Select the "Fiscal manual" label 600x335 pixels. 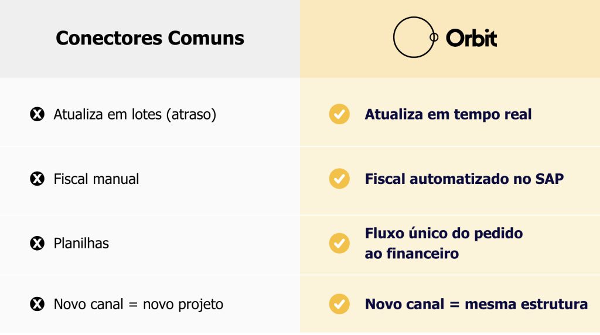click(96, 179)
